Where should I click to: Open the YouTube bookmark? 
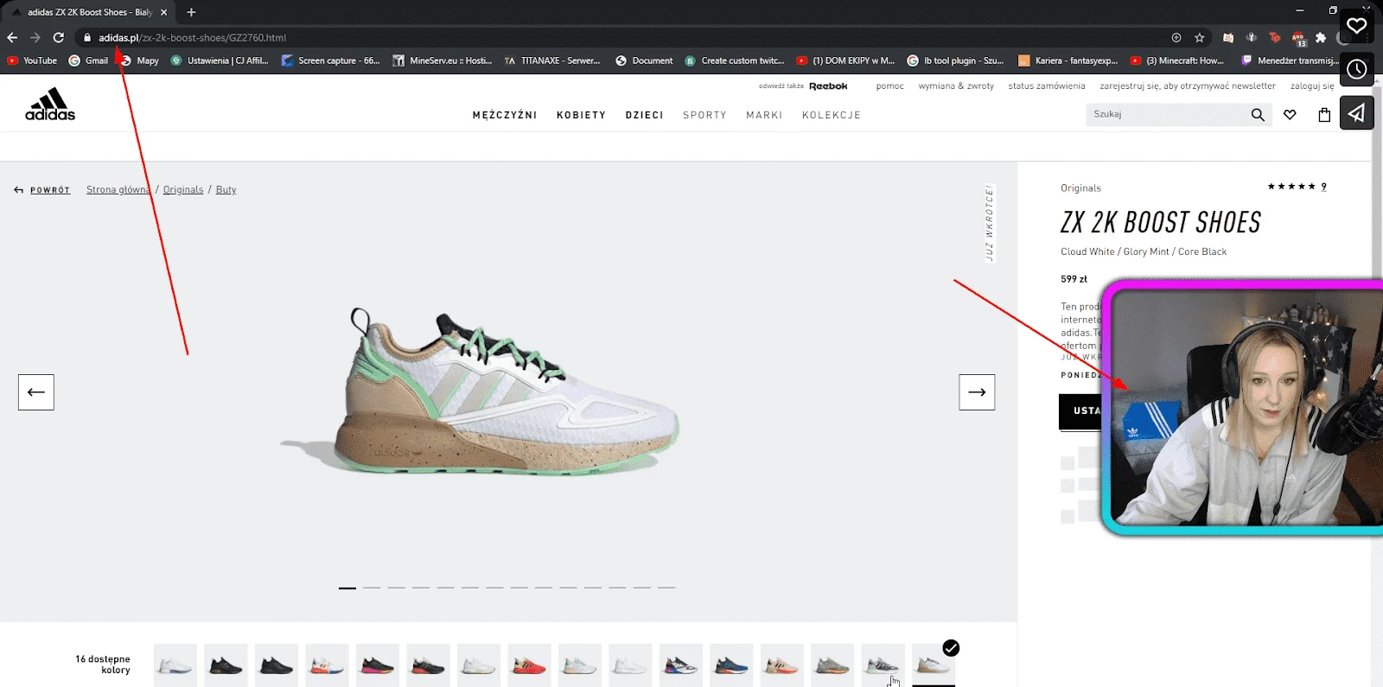pyautogui.click(x=32, y=60)
